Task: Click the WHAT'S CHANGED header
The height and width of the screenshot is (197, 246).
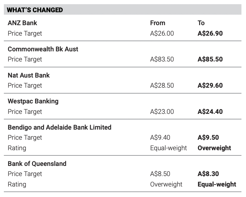Action: (35, 10)
